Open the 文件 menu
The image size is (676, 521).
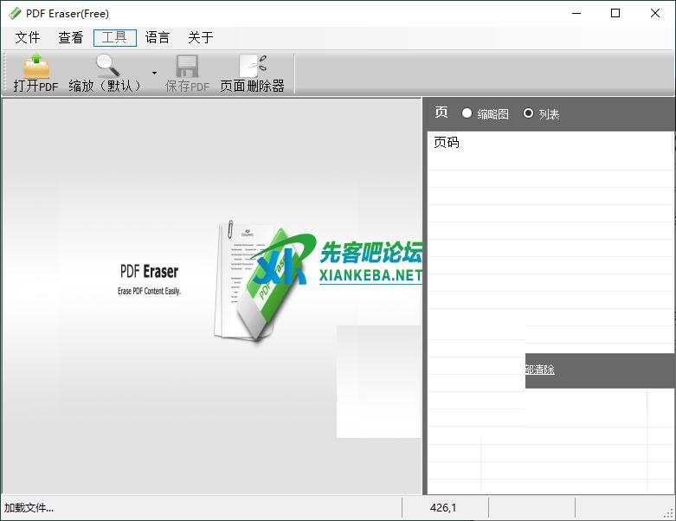coord(28,38)
